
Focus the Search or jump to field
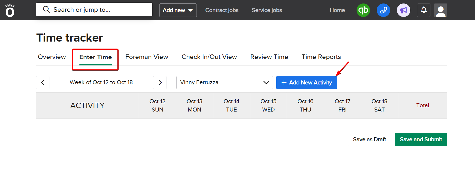click(94, 10)
